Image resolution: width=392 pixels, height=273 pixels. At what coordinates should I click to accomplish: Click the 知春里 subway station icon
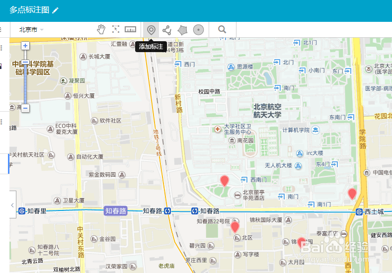(22, 211)
